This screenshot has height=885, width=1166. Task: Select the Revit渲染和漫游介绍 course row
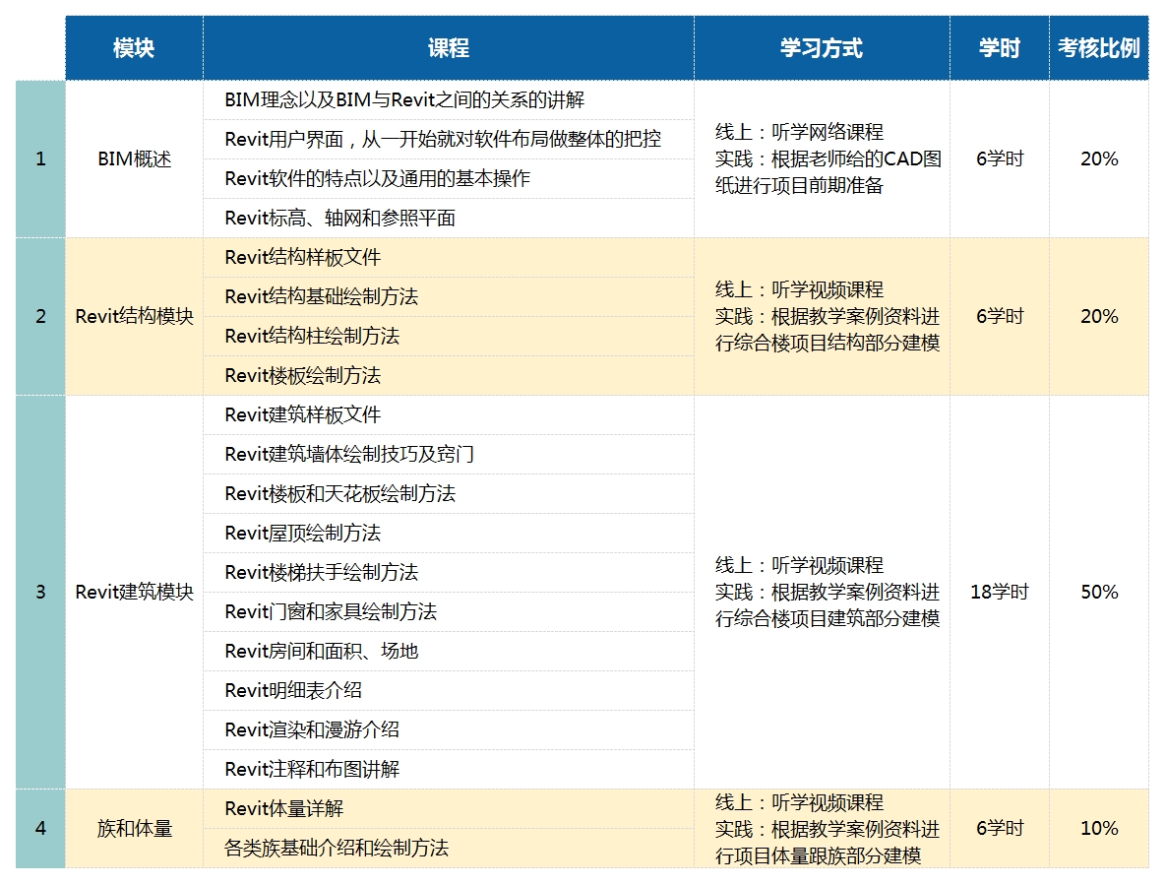pos(312,729)
